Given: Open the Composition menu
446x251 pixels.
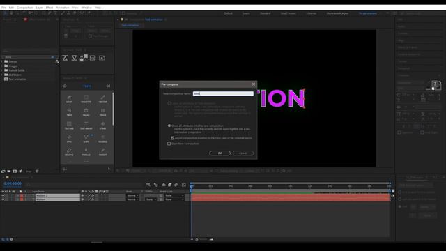Looking at the screenshot, I should coord(25,8).
